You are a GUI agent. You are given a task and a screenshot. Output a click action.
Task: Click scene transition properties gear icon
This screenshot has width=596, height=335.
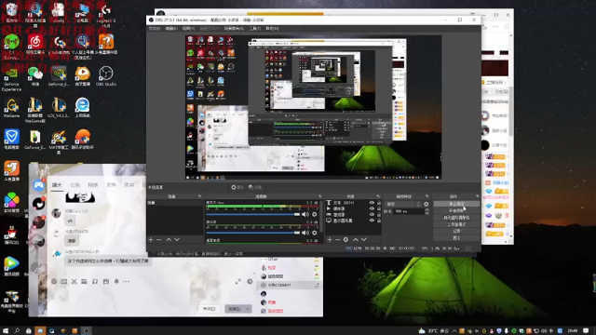coord(427,204)
